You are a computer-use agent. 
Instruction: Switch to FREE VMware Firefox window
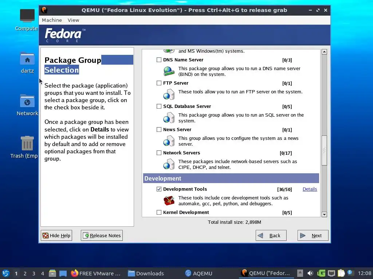coord(96,273)
